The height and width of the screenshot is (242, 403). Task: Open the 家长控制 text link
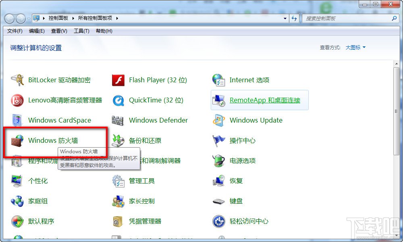click(141, 201)
